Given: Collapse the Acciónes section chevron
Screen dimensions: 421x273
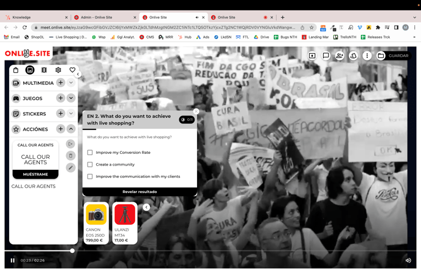Looking at the screenshot, I should pos(71,129).
